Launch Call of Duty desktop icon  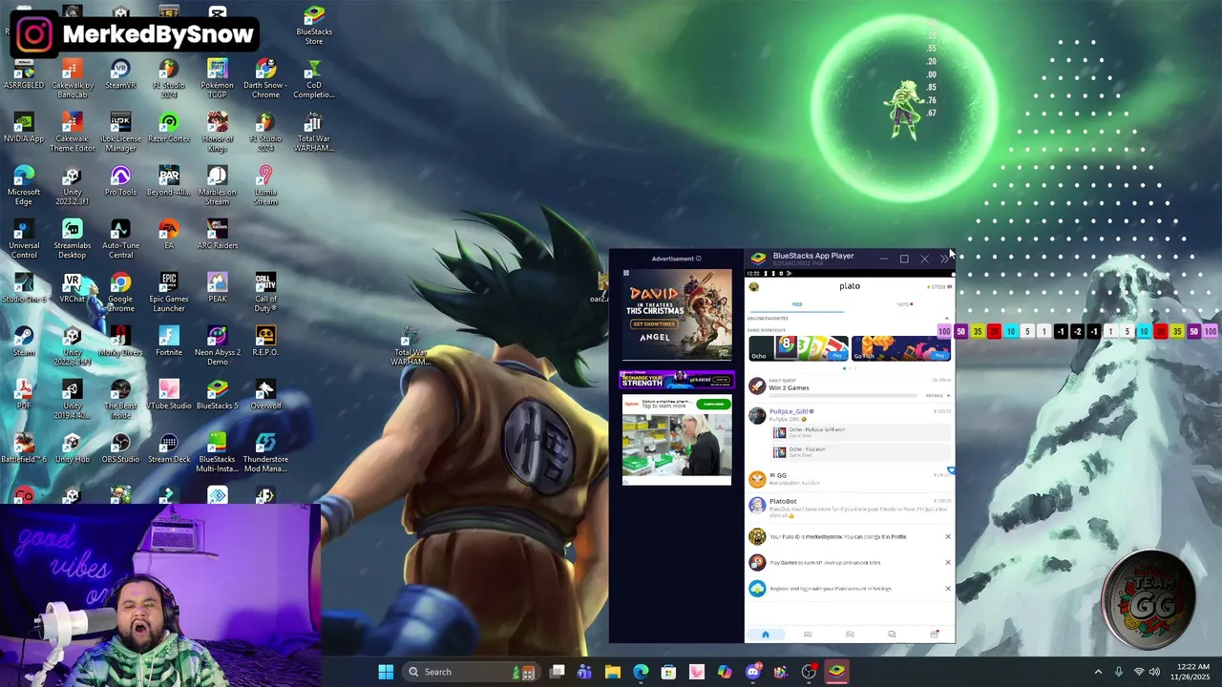(265, 293)
